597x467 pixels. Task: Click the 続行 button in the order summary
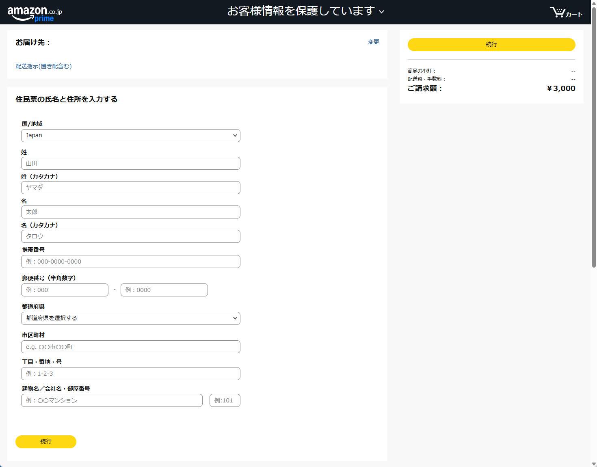491,45
